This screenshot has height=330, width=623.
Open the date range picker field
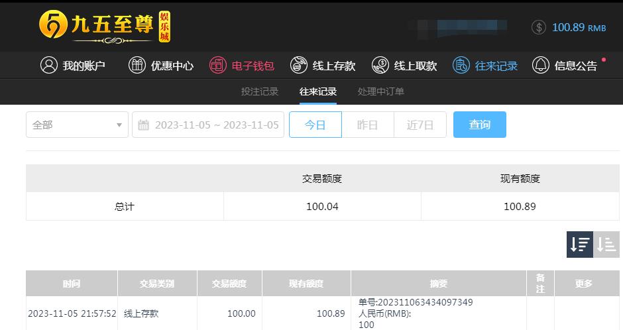[x=208, y=125]
